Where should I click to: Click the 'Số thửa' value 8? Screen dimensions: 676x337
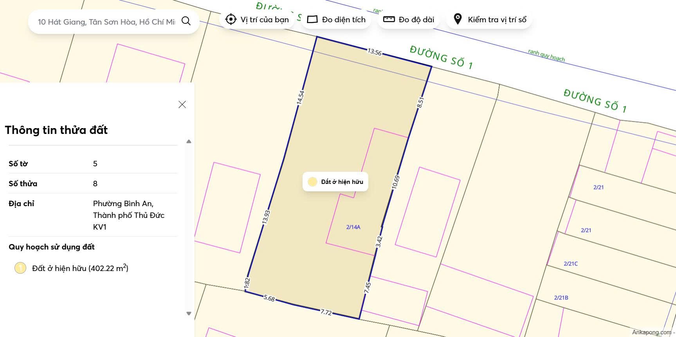(95, 184)
